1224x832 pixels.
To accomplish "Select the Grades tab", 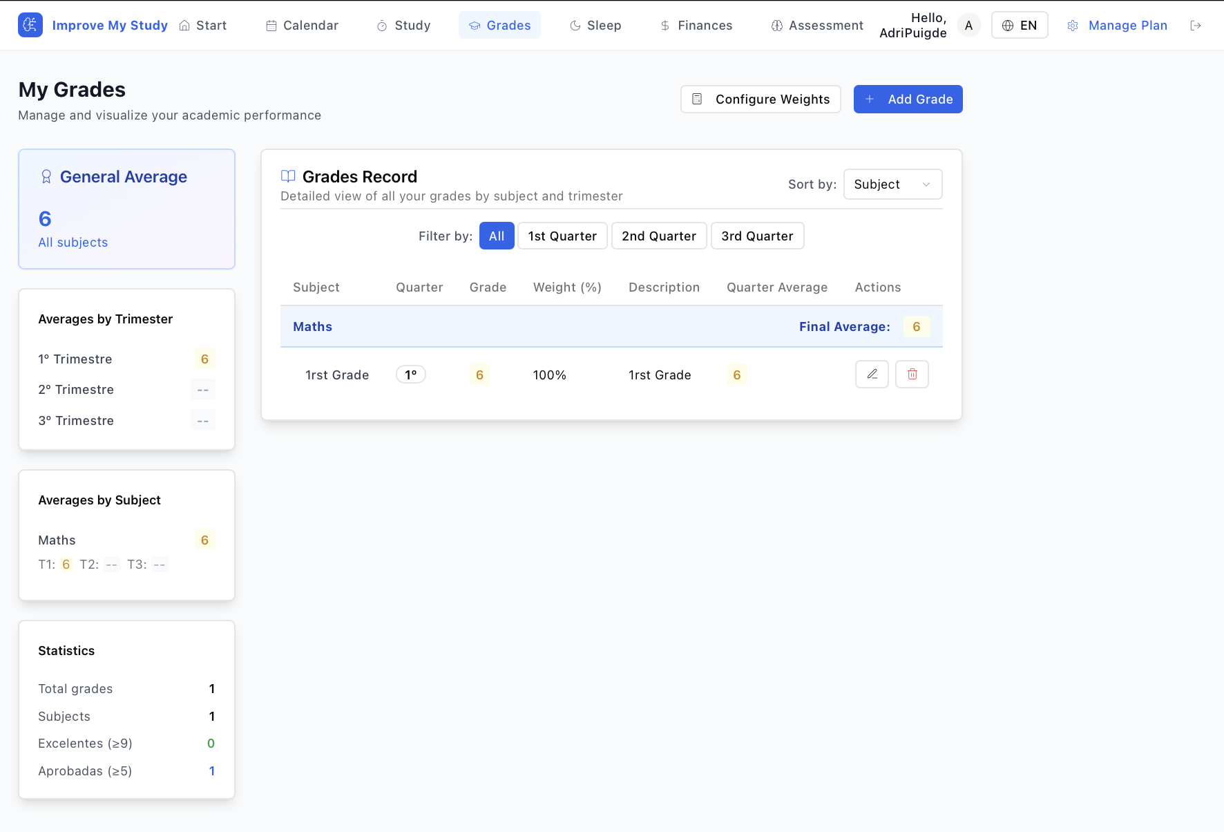I will tap(499, 26).
